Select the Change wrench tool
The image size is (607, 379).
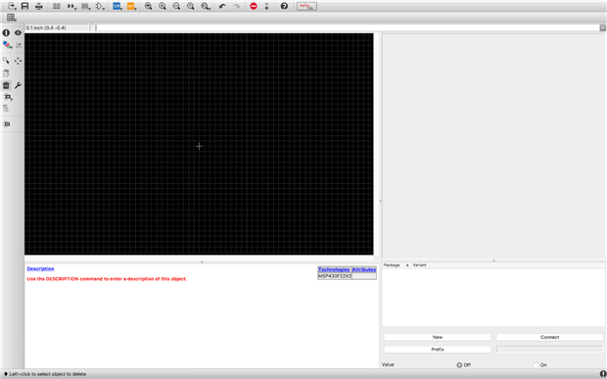coord(19,85)
